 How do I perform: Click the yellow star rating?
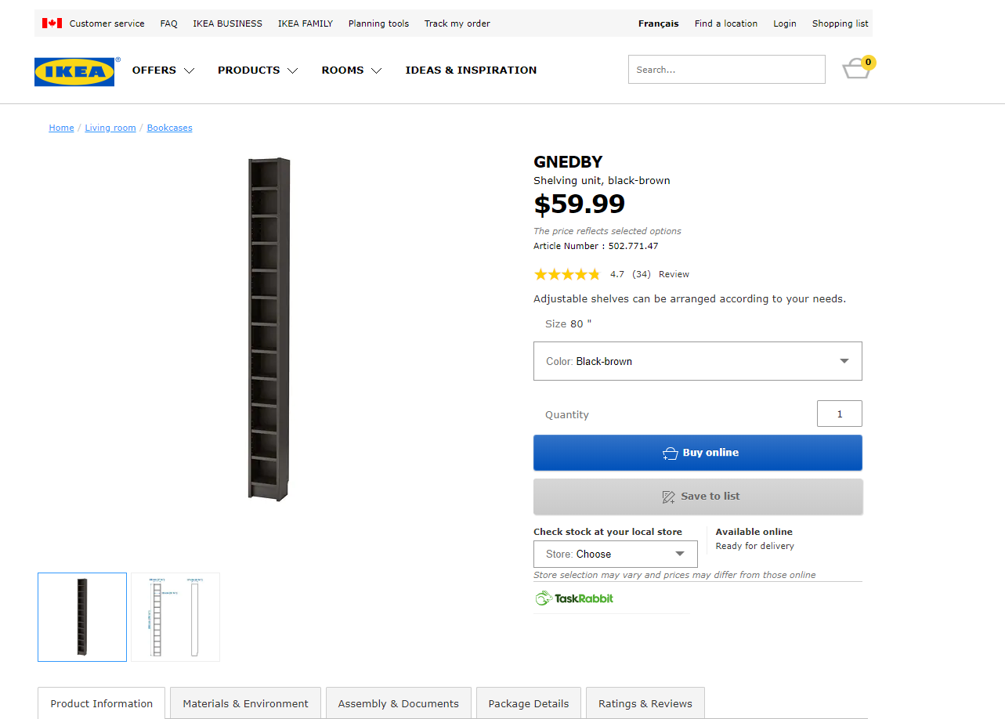click(x=566, y=274)
